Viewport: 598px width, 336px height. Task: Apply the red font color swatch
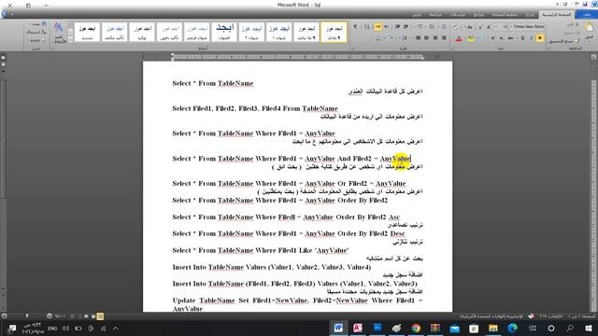pos(459,38)
